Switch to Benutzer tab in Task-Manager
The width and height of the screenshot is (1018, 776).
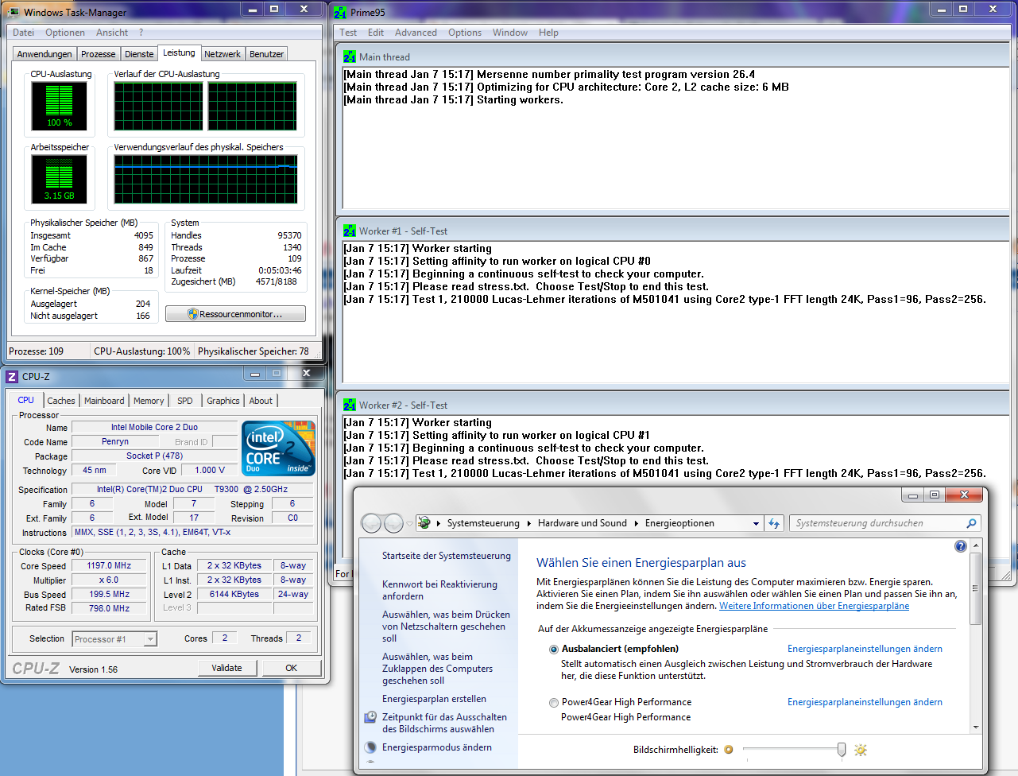pos(266,54)
